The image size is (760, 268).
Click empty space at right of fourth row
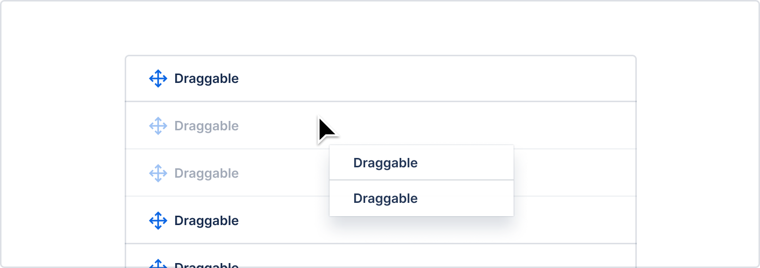tap(574, 221)
